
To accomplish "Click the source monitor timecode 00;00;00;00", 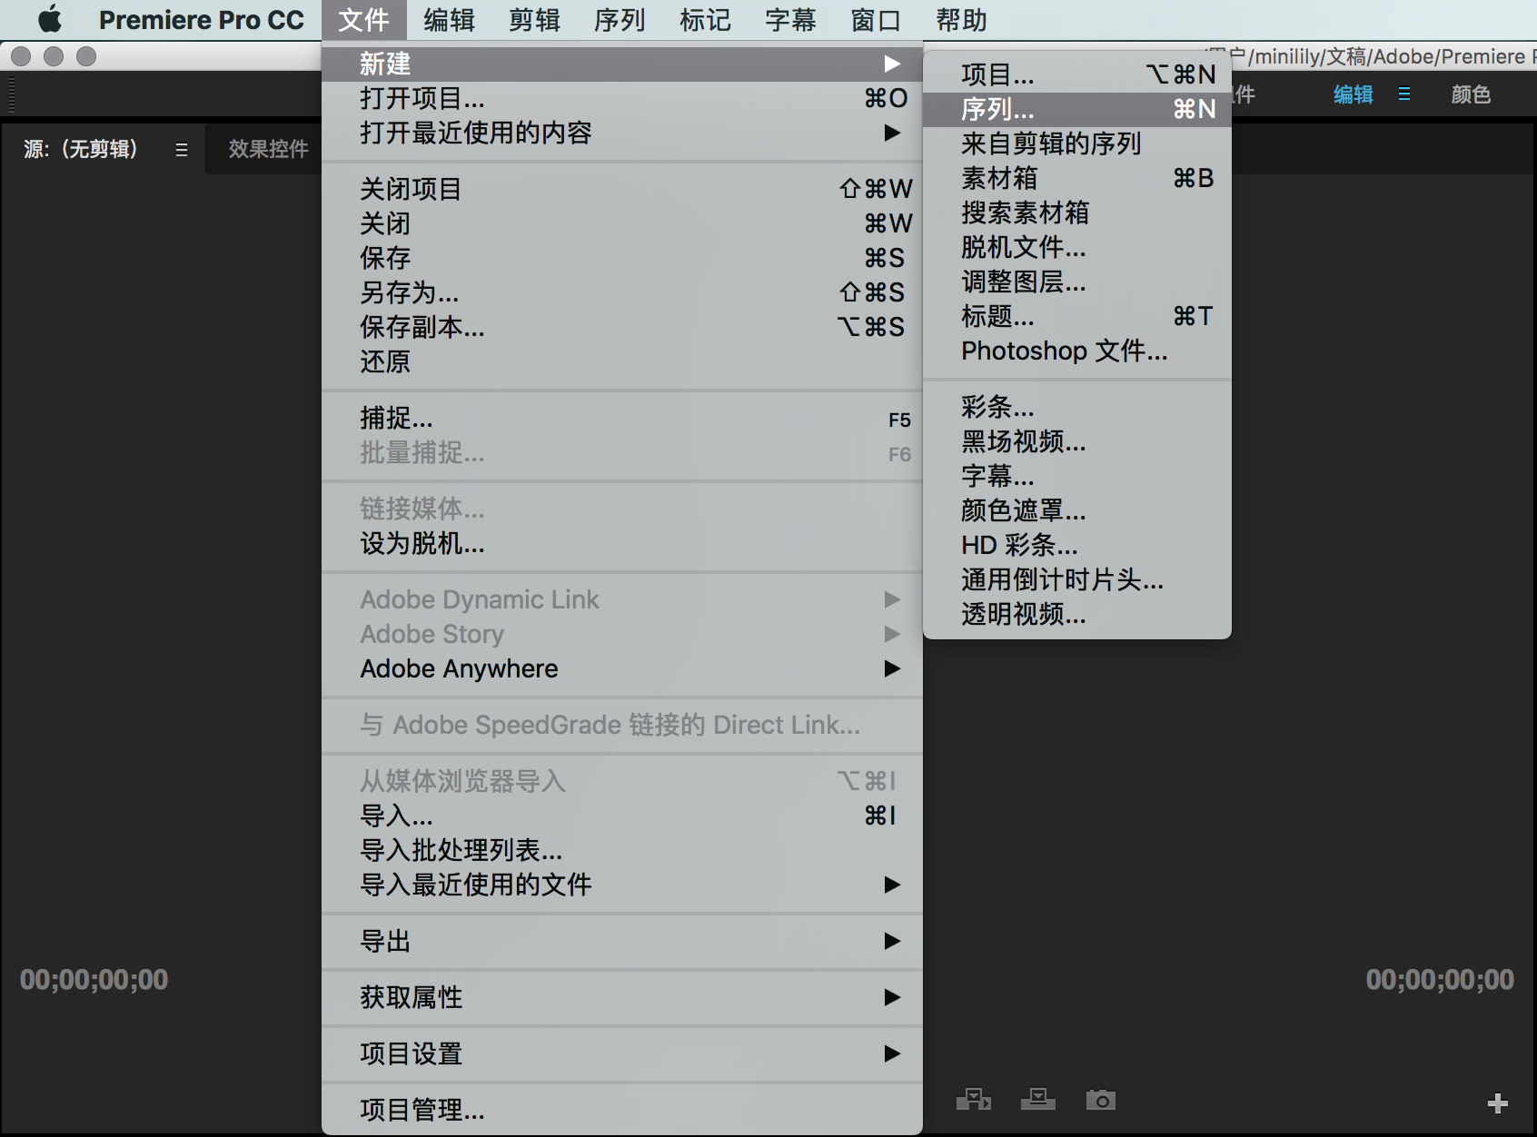I will tap(94, 979).
